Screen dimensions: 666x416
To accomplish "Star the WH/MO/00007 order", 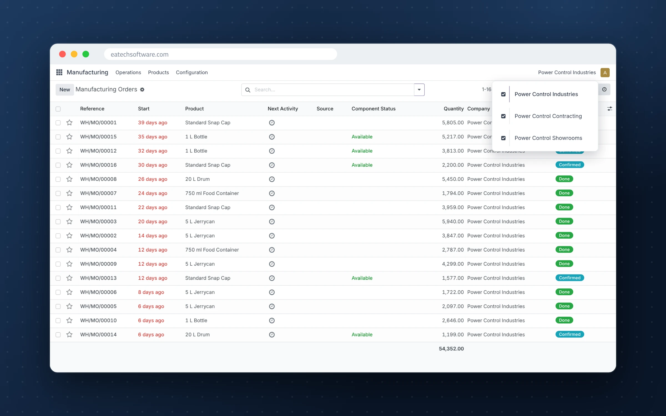I will coord(69,193).
